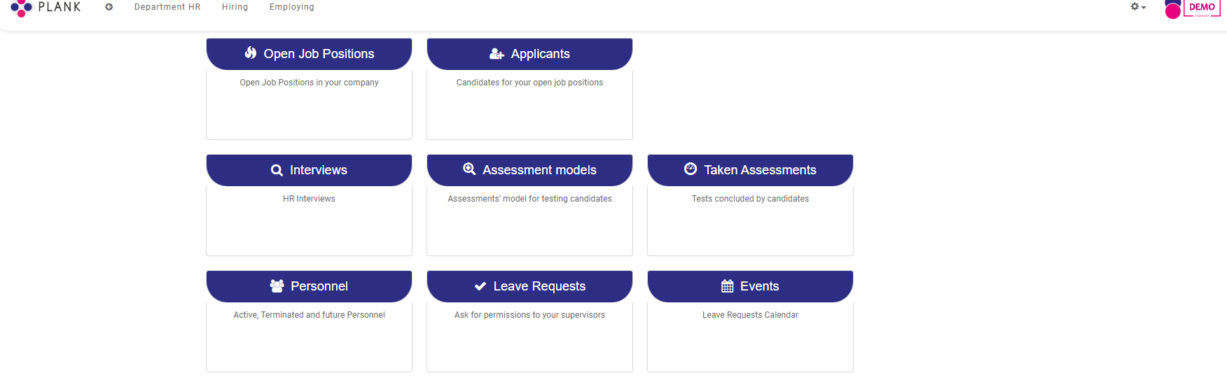Click the calendar icon on the Events card
This screenshot has height=385, width=1227.
(x=728, y=286)
